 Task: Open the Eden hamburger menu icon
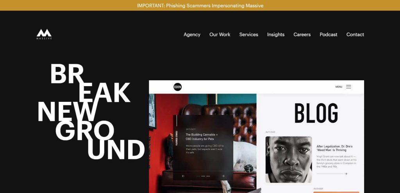[348, 87]
